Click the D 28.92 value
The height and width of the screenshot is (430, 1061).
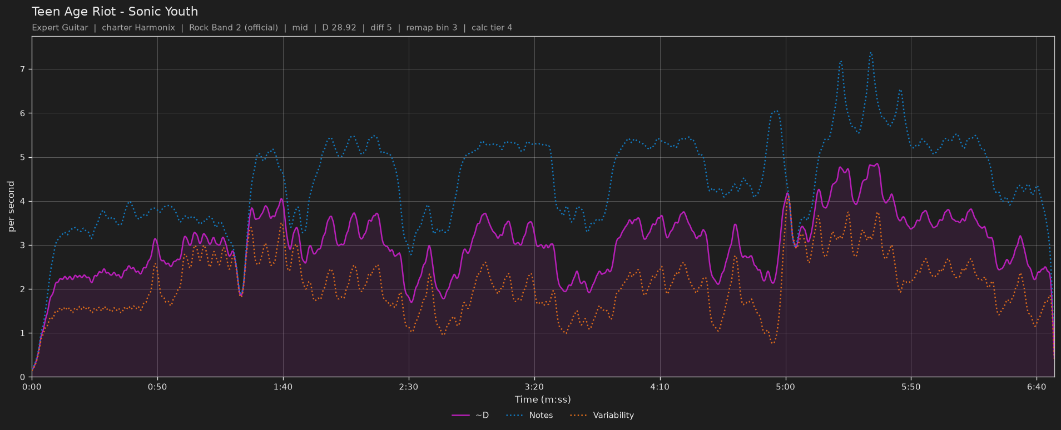click(x=339, y=28)
